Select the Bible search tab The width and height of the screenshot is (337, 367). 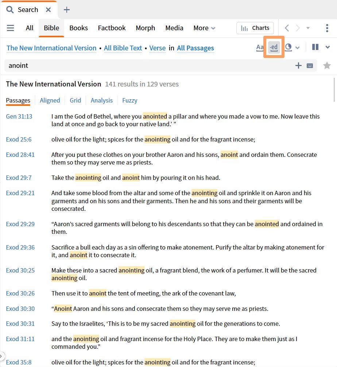[51, 28]
